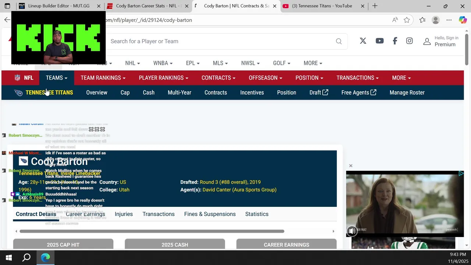This screenshot has height=265, width=471.
Task: Expand the POSITION dropdown in red bar
Action: click(309, 78)
